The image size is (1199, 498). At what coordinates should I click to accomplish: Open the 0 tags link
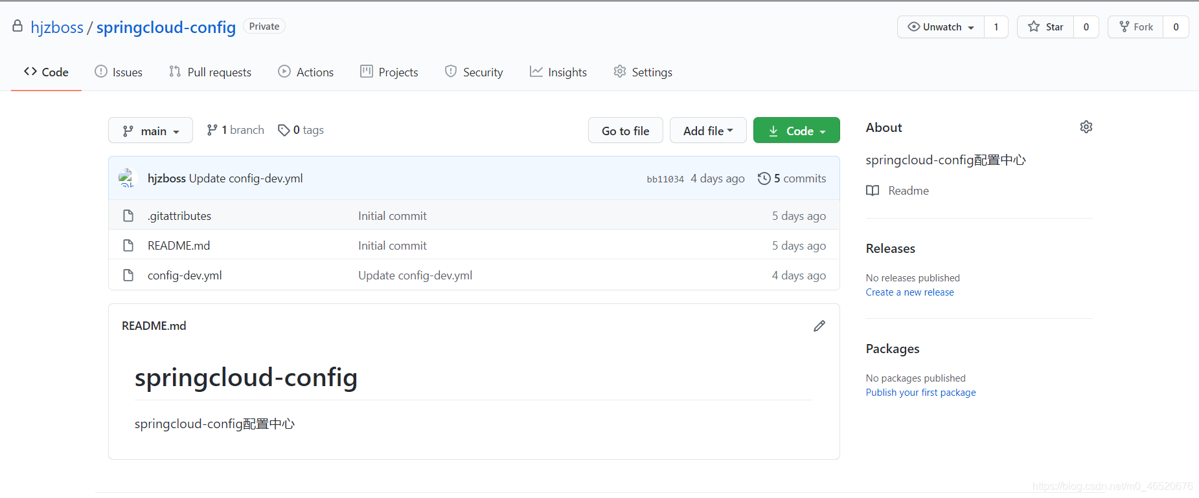(x=301, y=130)
